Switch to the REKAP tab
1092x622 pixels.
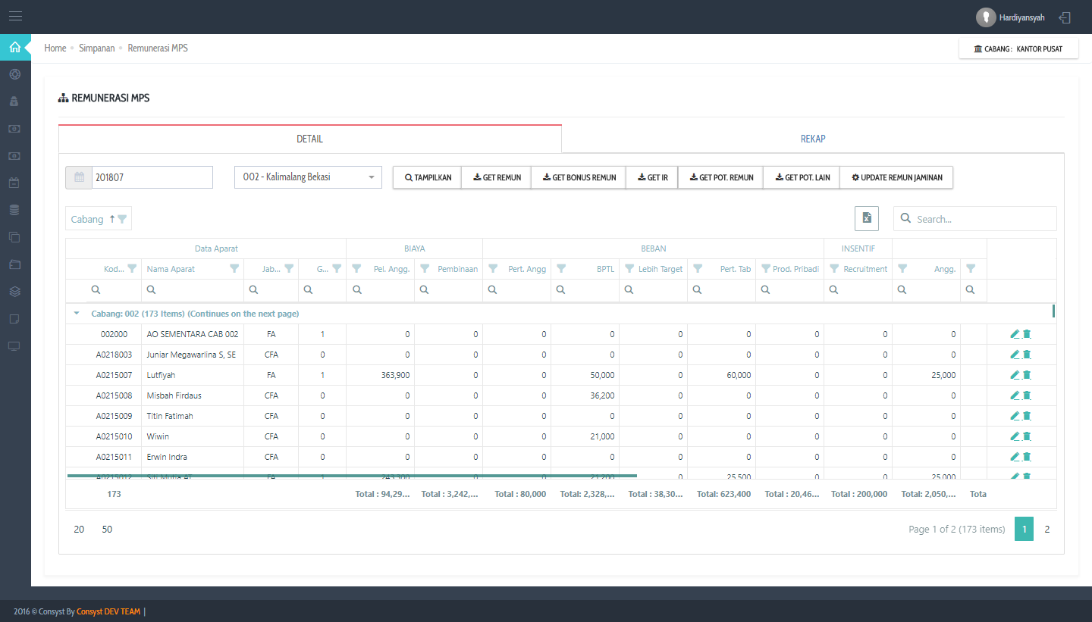[812, 139]
